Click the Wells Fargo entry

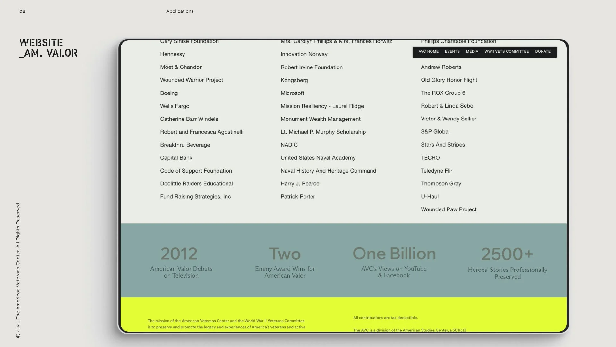click(x=175, y=106)
